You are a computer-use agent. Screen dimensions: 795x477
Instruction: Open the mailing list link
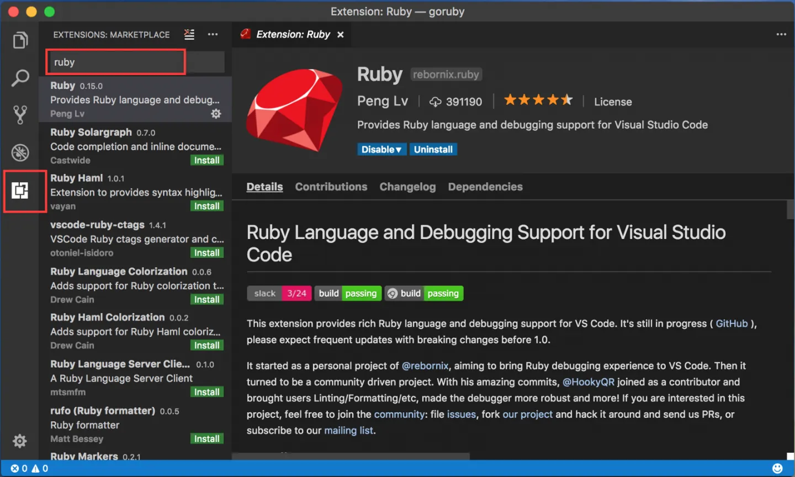(x=348, y=430)
